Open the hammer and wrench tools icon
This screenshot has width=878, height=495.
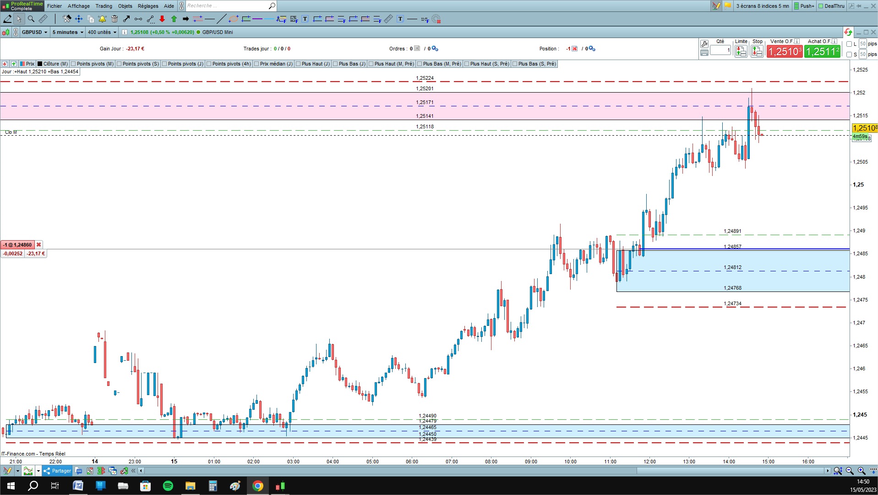[67, 19]
